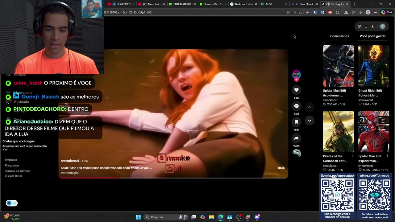This screenshot has height=222, width=395.
Task: Go to the previous video arrow
Action: pos(310,107)
